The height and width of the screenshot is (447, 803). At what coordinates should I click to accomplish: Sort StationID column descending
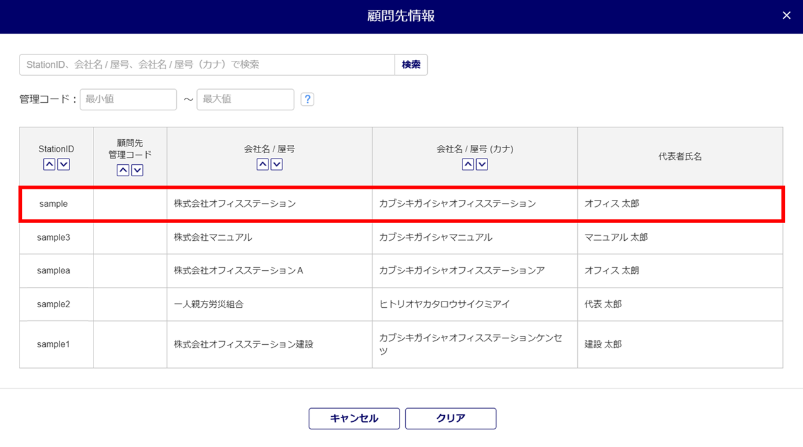click(x=63, y=164)
